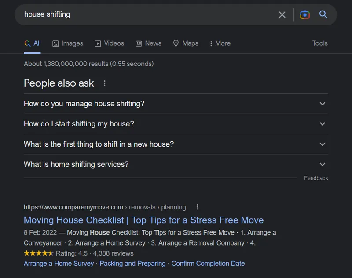
Task: Select the Images tab icon
Action: click(55, 43)
